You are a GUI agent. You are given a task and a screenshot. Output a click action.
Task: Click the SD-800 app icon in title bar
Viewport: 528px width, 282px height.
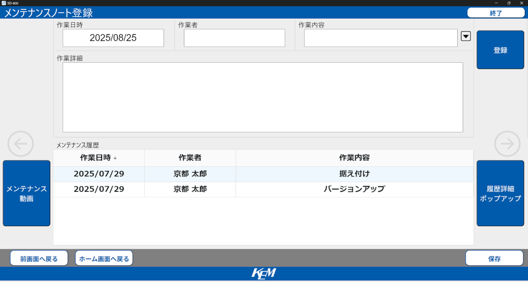pyautogui.click(x=4, y=3)
